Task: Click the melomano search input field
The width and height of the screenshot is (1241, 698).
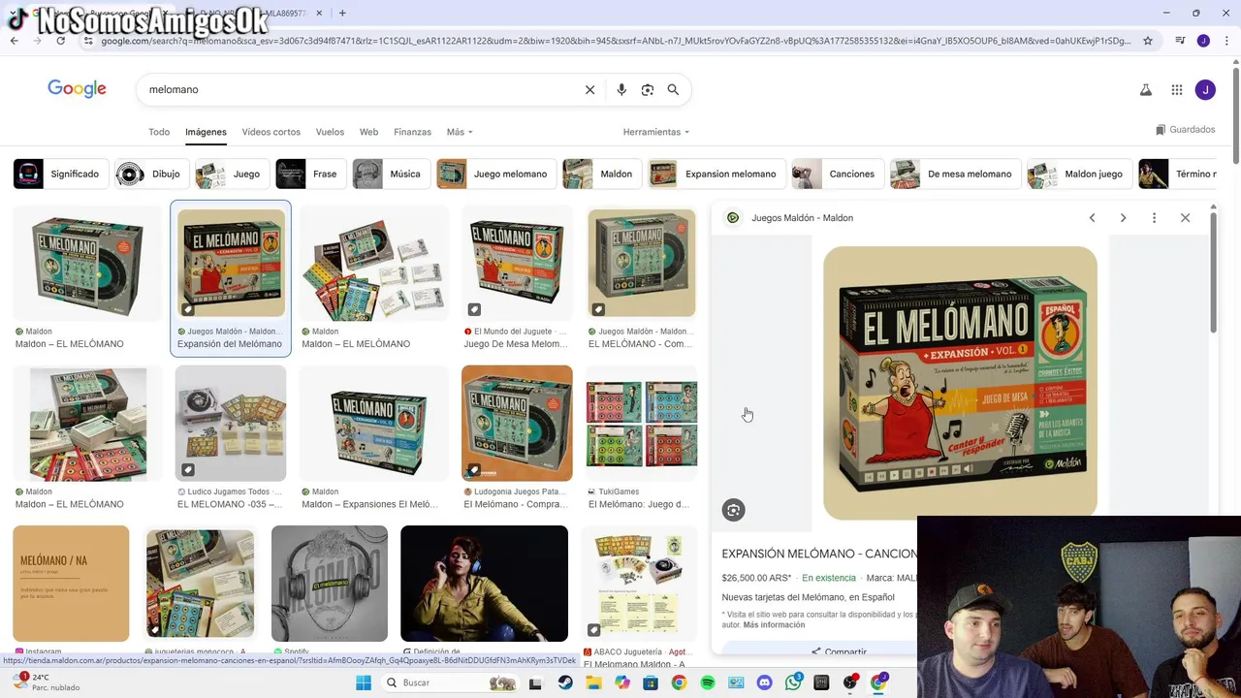Action: click(x=359, y=89)
